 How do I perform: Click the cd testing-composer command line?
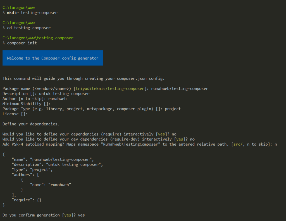(x=29, y=28)
